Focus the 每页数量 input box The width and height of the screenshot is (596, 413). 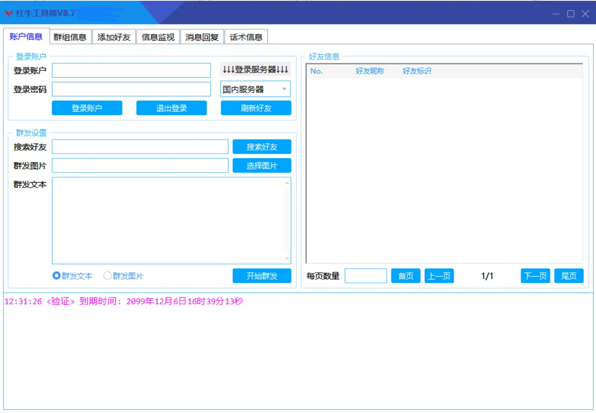[x=366, y=276]
